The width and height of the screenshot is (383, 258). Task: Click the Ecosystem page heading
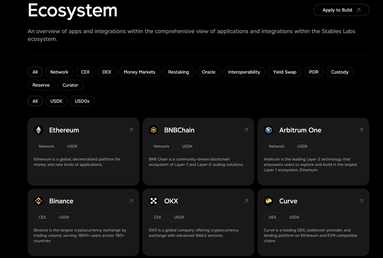tap(73, 11)
